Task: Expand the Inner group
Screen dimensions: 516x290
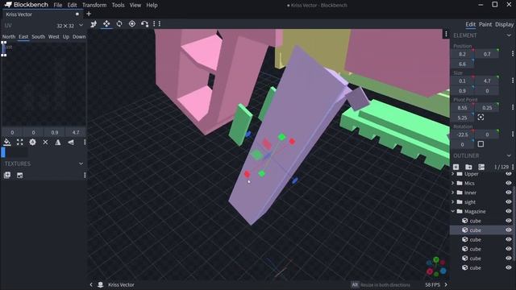Action: (x=453, y=193)
